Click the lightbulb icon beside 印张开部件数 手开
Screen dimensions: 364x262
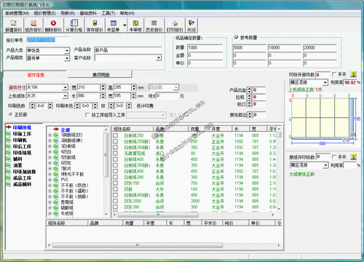coord(354,74)
